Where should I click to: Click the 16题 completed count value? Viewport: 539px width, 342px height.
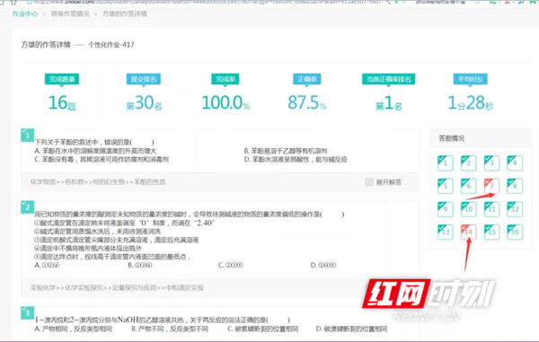point(62,102)
